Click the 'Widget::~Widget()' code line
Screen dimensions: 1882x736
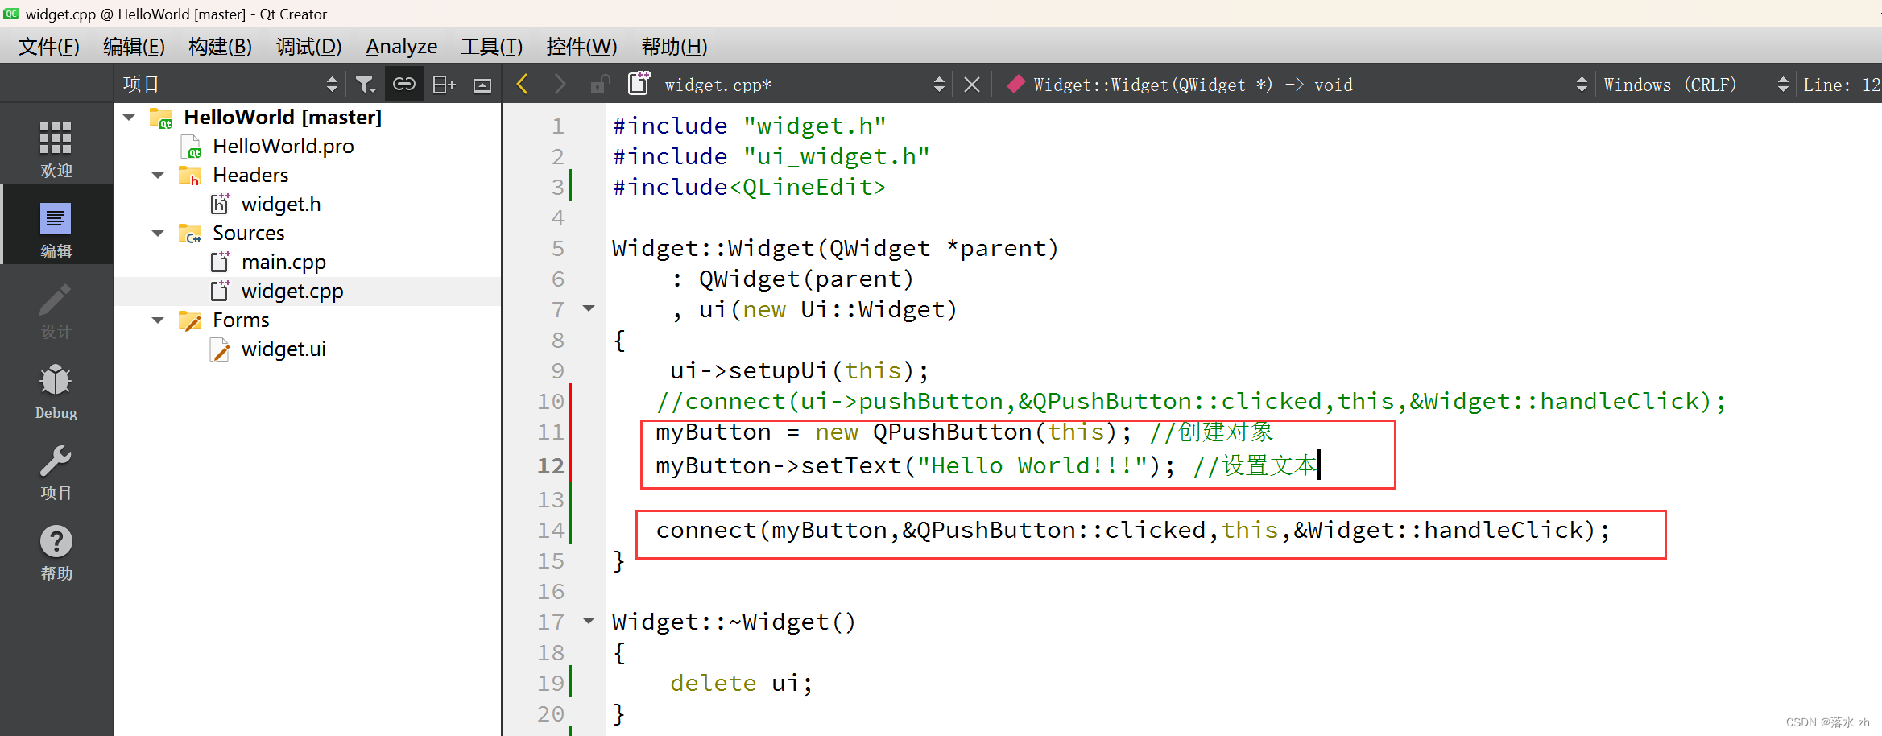(734, 622)
